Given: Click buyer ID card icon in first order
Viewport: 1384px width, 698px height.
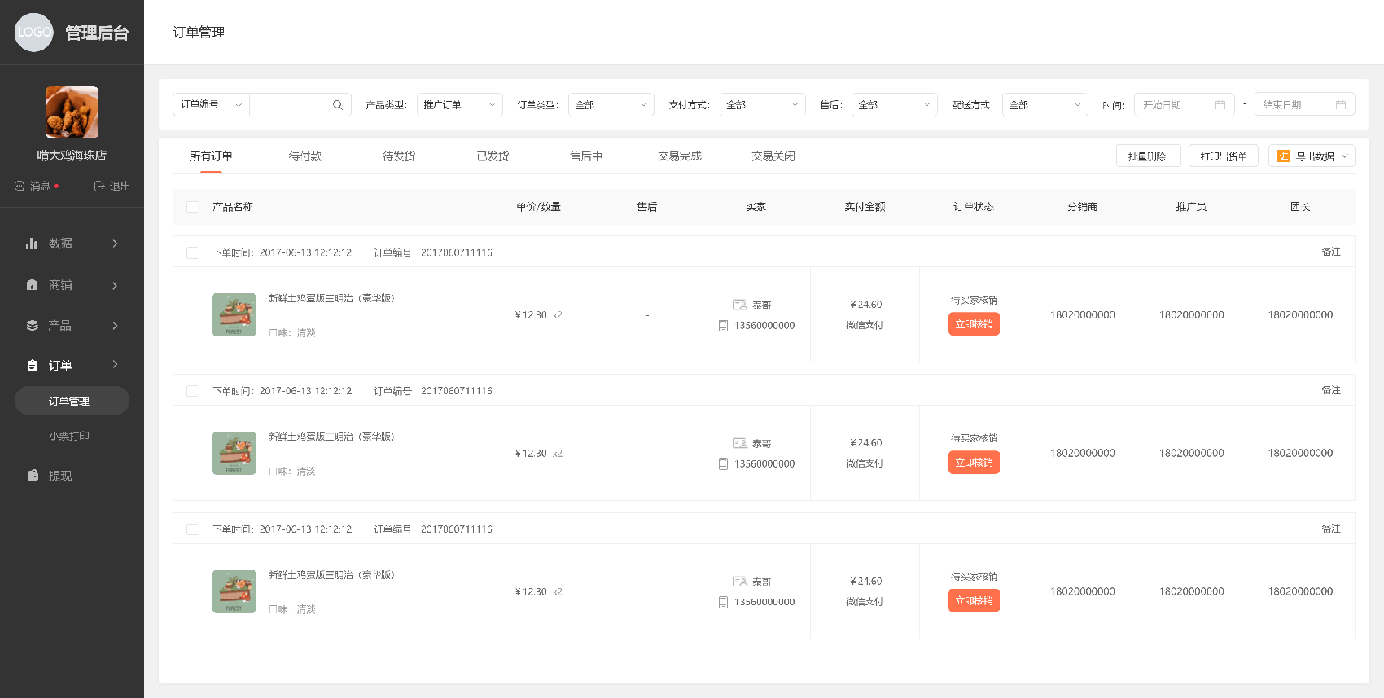Looking at the screenshot, I should (740, 305).
